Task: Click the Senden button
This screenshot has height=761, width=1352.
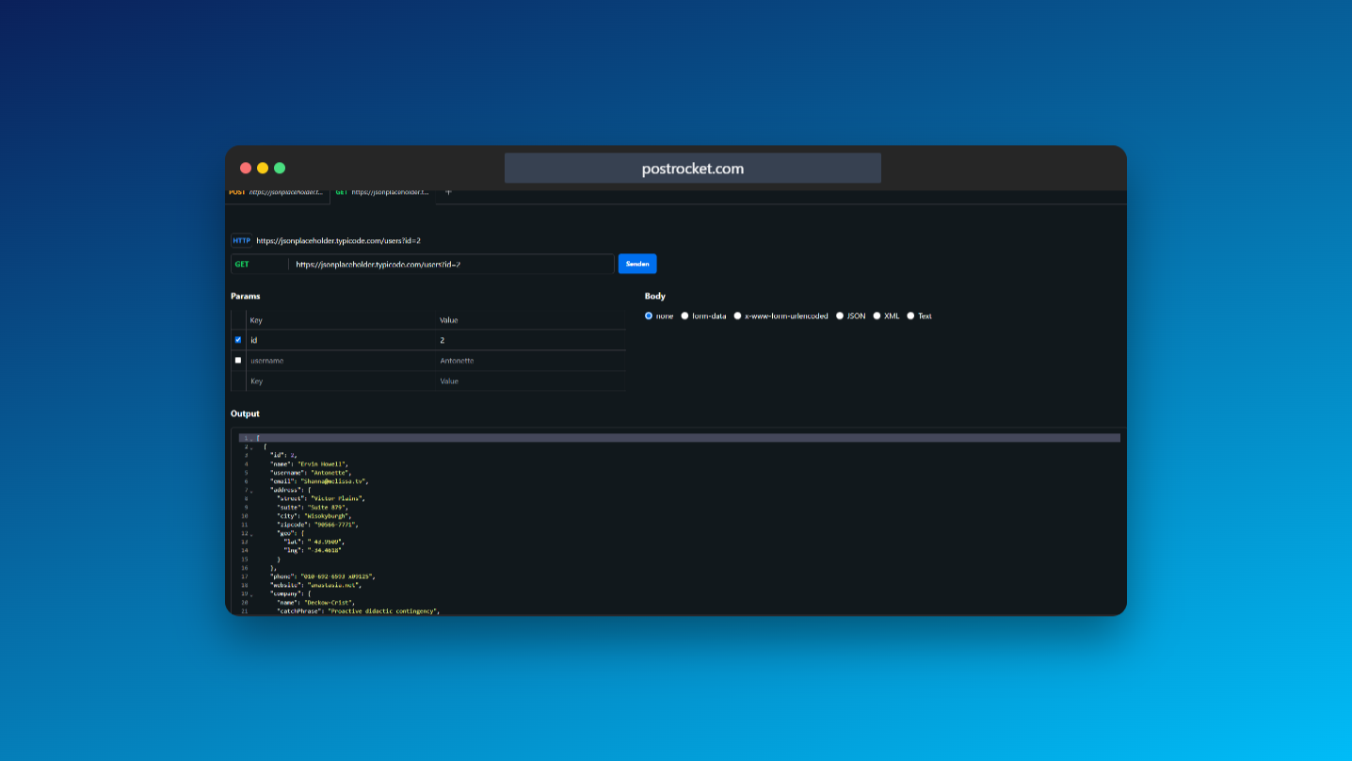Action: (637, 265)
